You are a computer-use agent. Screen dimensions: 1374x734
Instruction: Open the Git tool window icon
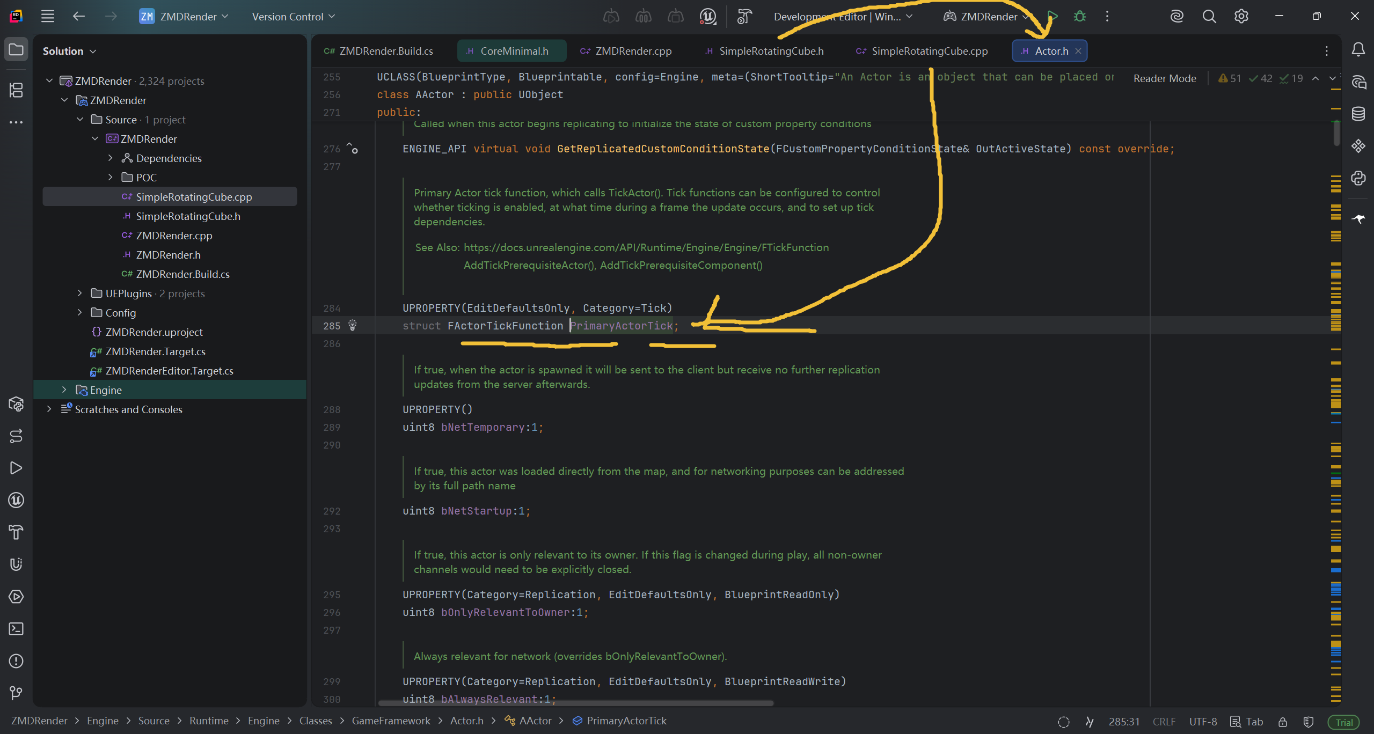[16, 693]
